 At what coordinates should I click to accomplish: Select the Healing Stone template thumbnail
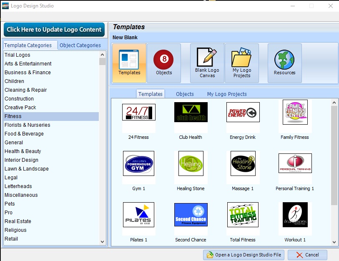click(191, 163)
